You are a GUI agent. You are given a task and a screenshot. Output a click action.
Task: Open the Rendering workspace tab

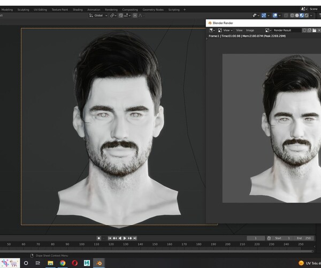(x=111, y=10)
